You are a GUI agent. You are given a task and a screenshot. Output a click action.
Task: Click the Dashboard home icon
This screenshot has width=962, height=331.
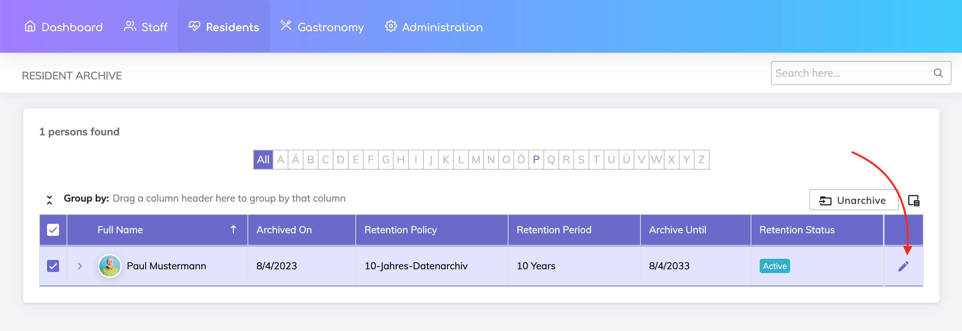click(30, 26)
